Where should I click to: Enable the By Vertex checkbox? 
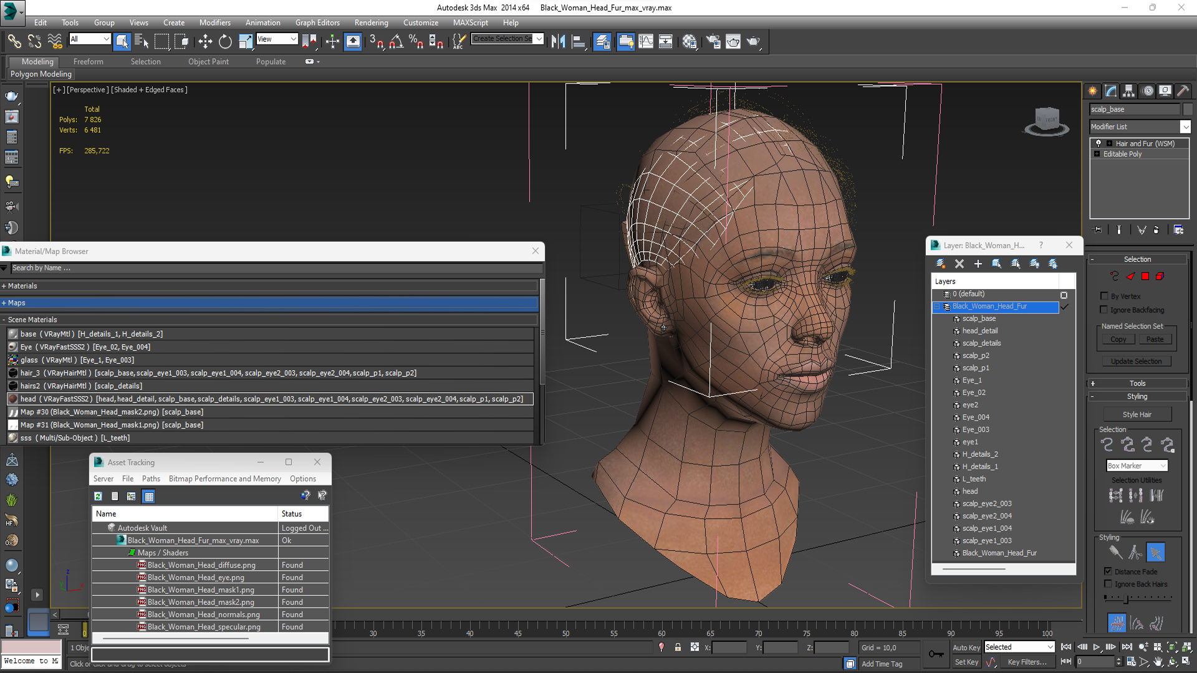tap(1104, 296)
